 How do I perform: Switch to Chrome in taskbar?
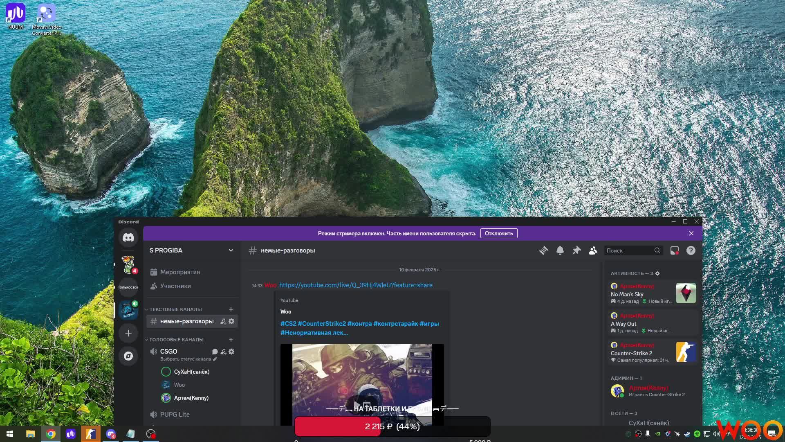tap(51, 434)
